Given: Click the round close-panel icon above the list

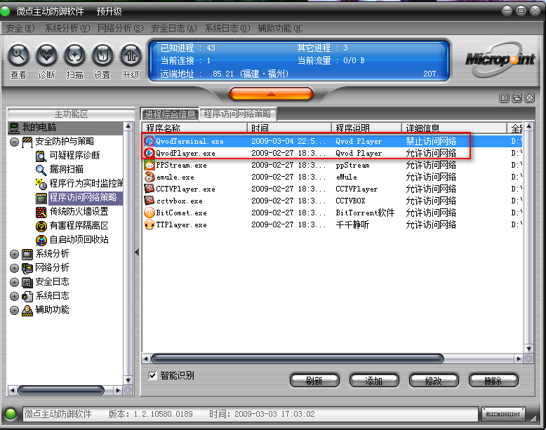Looking at the screenshot, I should (529, 98).
